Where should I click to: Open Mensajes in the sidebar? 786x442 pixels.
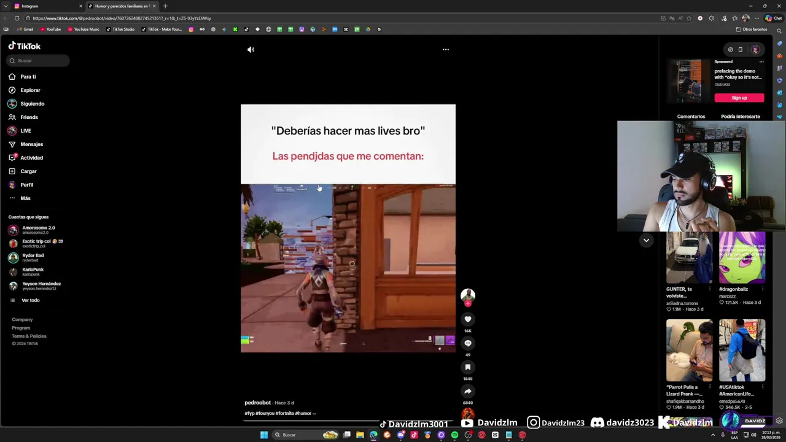point(31,144)
